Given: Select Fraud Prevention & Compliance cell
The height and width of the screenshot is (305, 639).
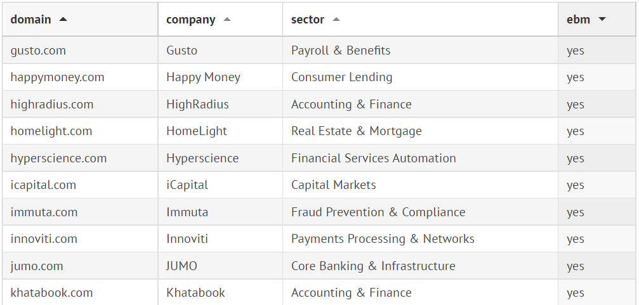Looking at the screenshot, I should pos(378,212).
